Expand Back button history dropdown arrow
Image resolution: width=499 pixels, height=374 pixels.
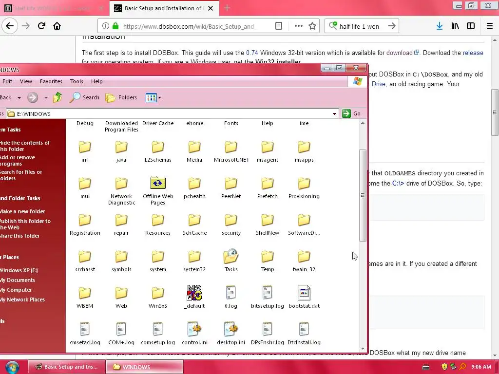19,97
